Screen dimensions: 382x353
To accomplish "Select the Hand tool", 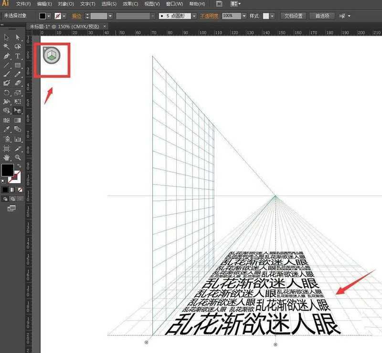I will (x=7, y=157).
